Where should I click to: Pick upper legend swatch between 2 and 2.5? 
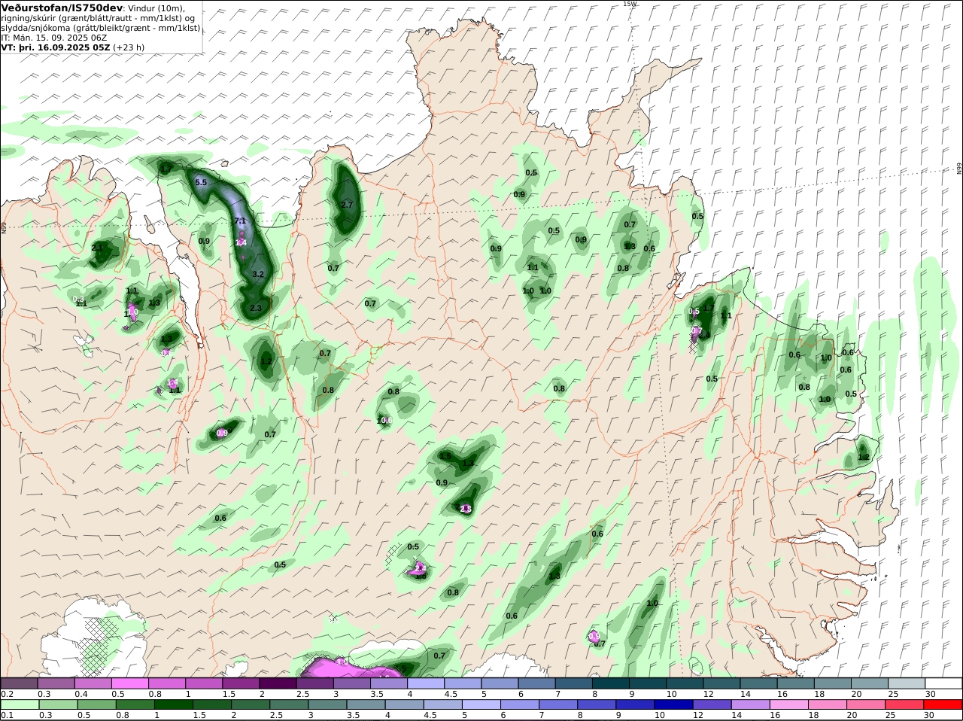point(278,683)
